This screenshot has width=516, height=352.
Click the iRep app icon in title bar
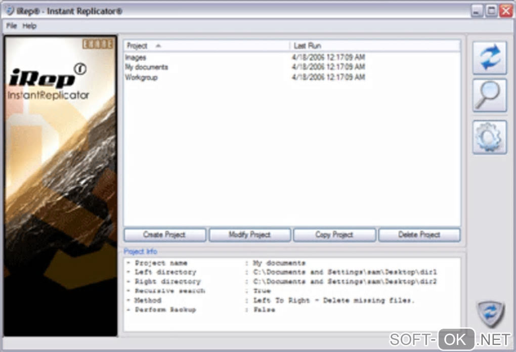tap(10, 11)
